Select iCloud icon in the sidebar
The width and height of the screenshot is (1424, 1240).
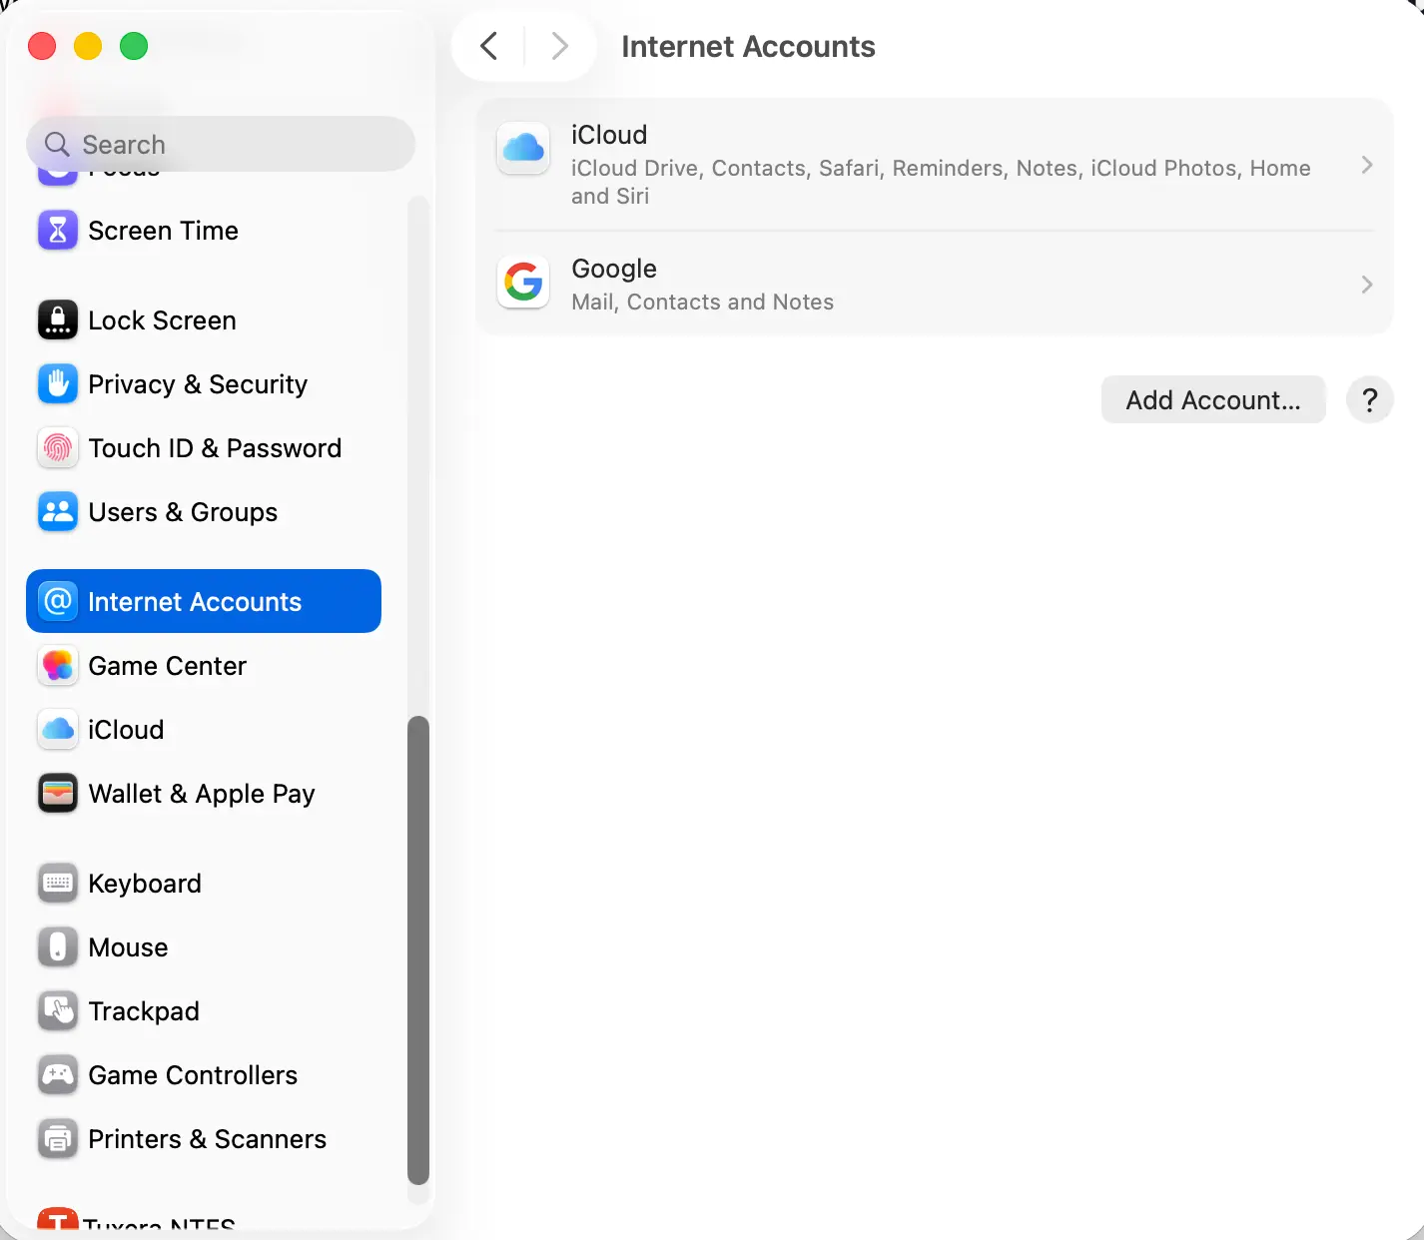click(58, 730)
